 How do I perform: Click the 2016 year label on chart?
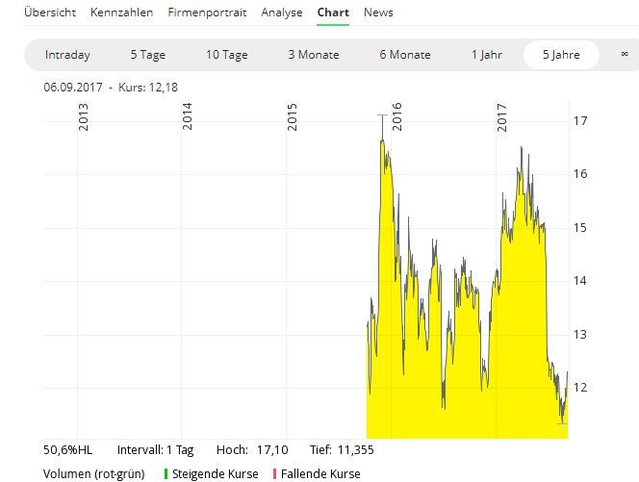click(x=397, y=117)
